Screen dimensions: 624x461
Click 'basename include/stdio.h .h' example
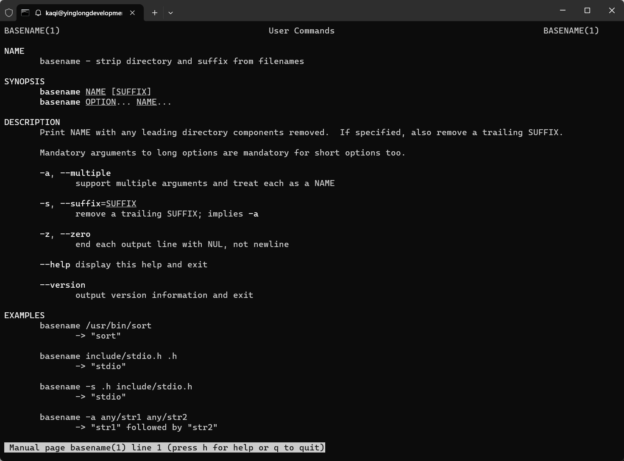pyautogui.click(x=109, y=356)
